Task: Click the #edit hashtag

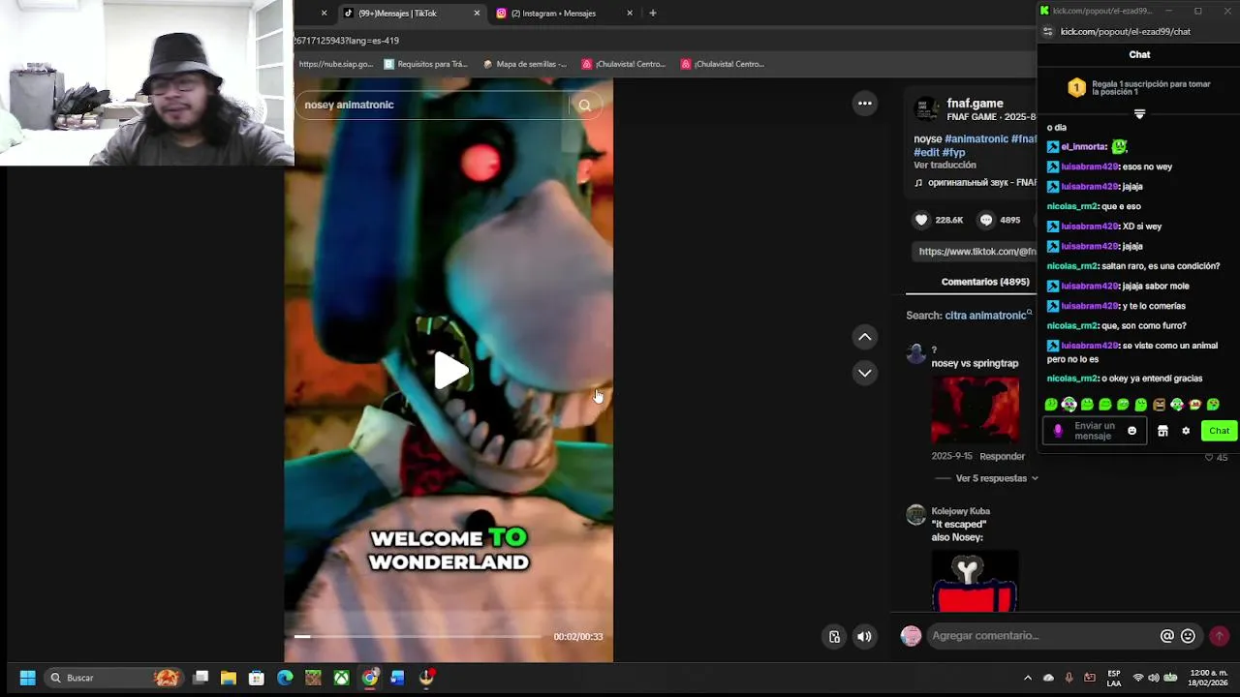Action: (926, 153)
